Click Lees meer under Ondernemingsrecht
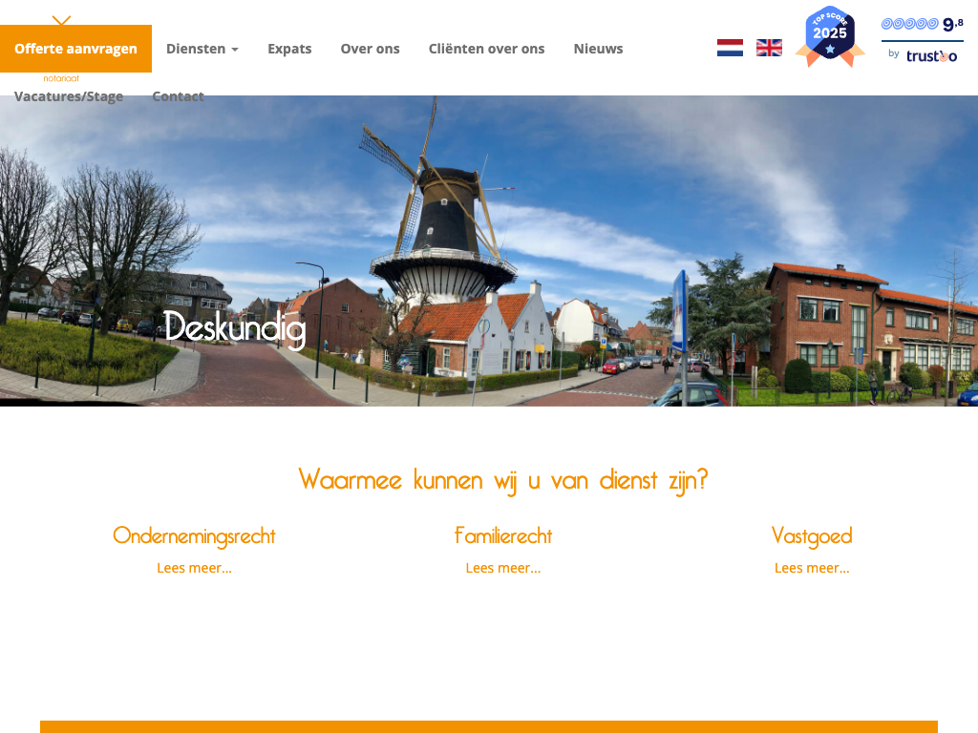 [x=194, y=568]
